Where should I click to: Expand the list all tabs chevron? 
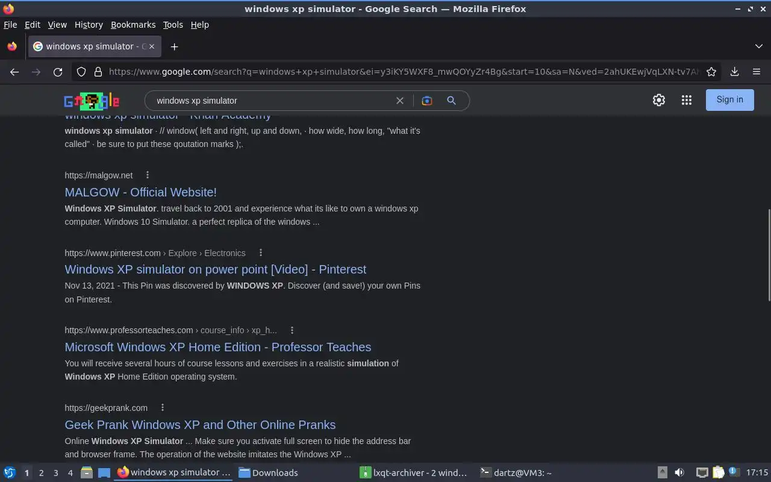click(758, 46)
